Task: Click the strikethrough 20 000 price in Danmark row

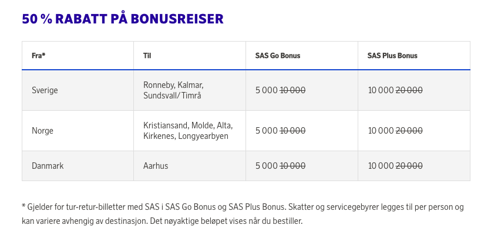Action: pyautogui.click(x=409, y=166)
